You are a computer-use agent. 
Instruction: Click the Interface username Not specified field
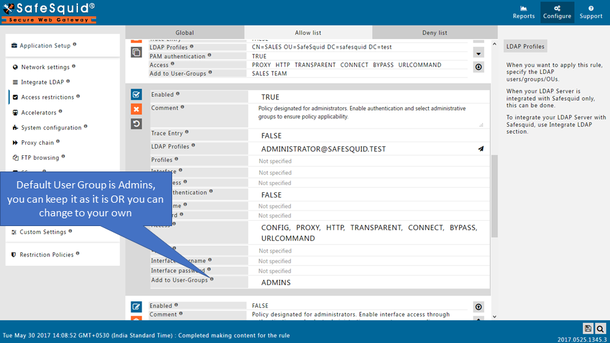pyautogui.click(x=369, y=261)
